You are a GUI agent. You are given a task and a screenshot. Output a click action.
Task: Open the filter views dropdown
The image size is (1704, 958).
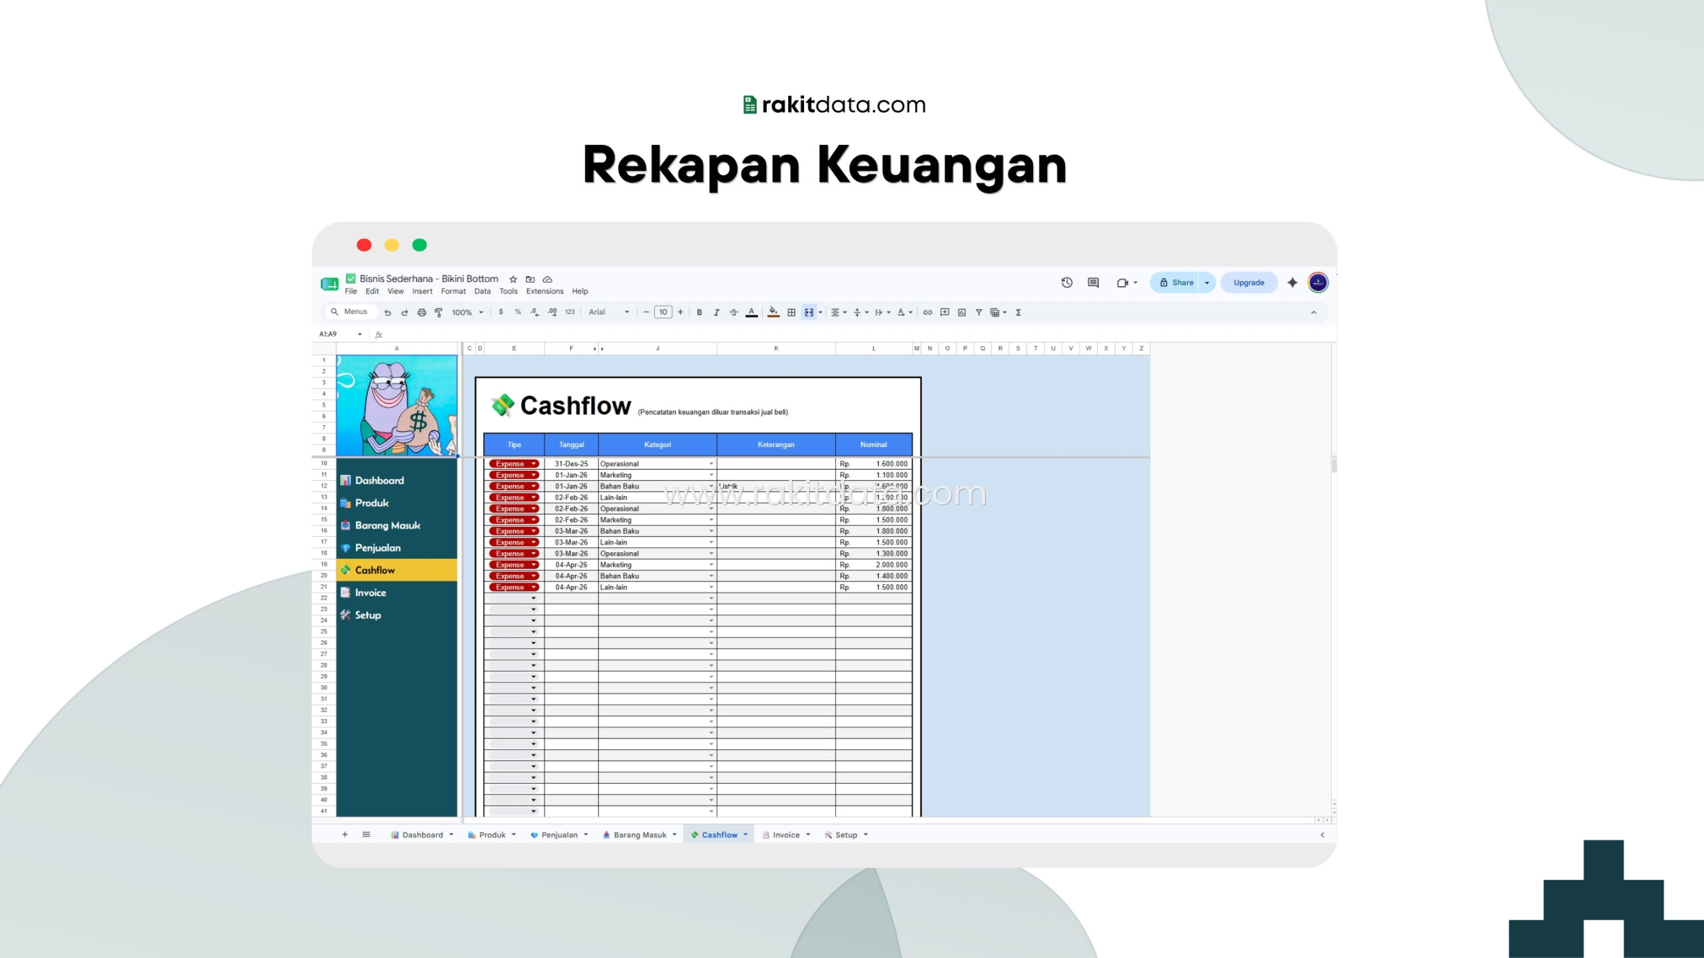pyautogui.click(x=998, y=312)
